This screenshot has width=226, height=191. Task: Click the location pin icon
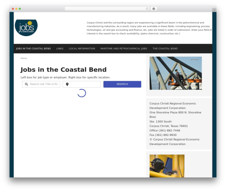(67, 84)
